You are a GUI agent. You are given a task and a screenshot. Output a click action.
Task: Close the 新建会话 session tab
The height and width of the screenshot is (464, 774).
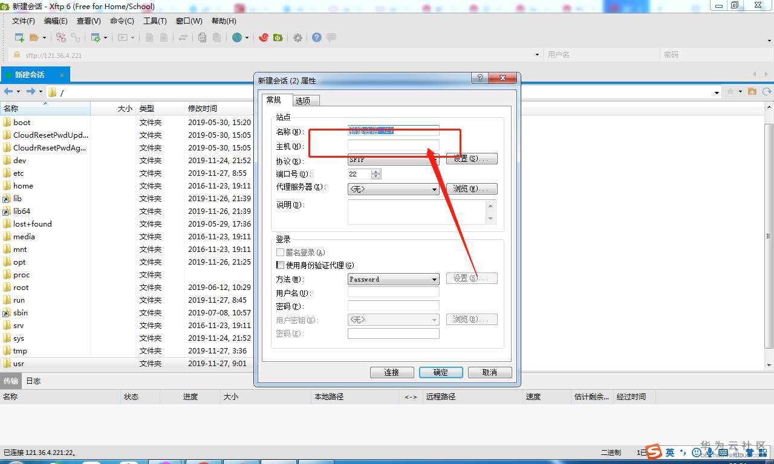click(61, 75)
